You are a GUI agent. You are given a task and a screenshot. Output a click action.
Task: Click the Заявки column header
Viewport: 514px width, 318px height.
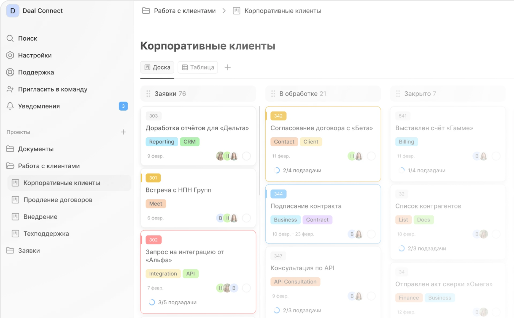198,94
